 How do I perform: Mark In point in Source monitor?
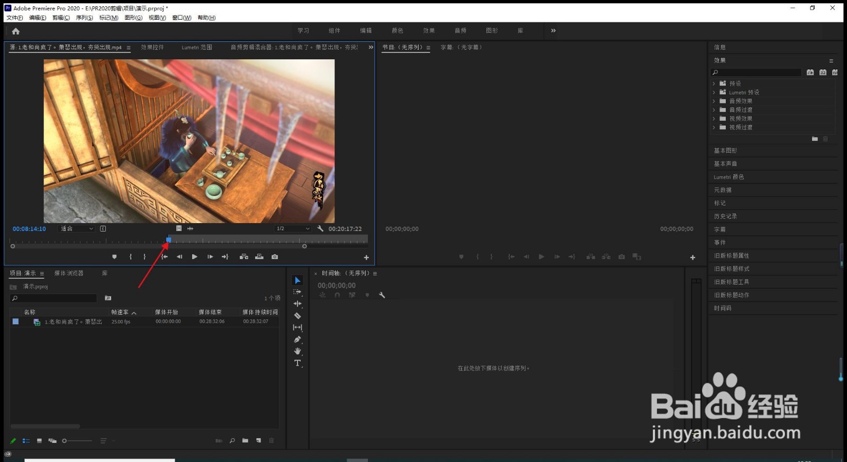(x=130, y=257)
